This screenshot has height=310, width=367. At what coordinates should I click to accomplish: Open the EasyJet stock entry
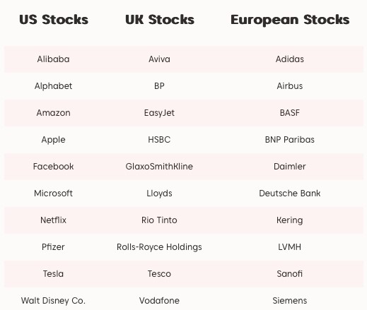point(159,113)
